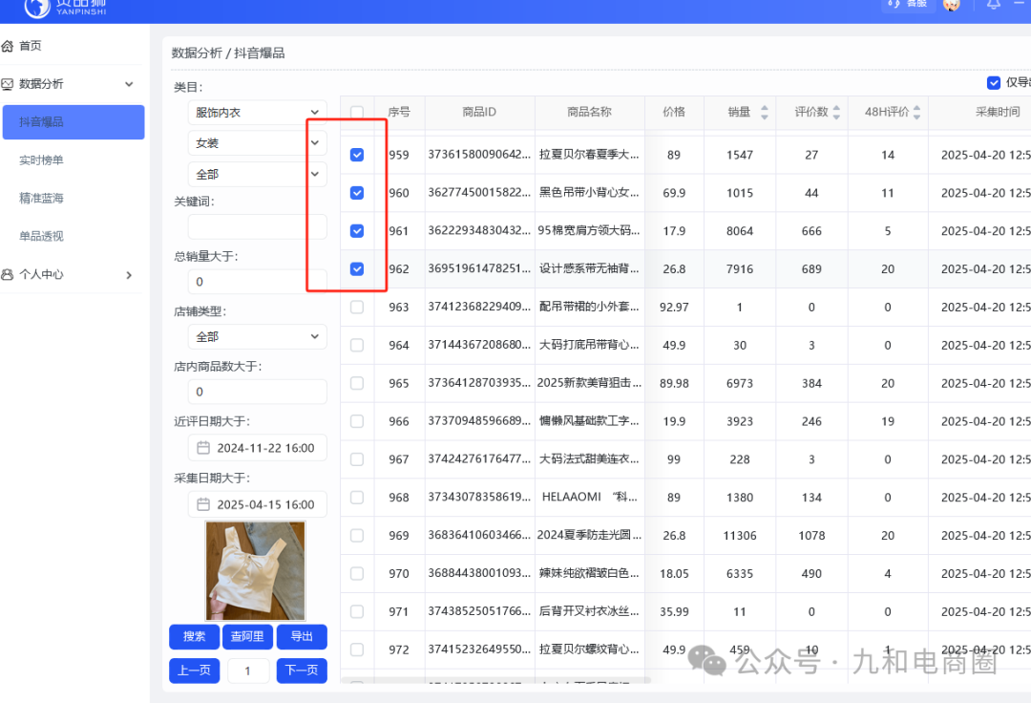
Task: Click the 导出 export button
Action: [303, 636]
